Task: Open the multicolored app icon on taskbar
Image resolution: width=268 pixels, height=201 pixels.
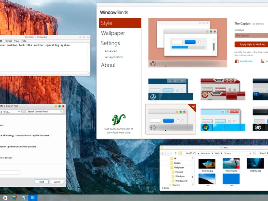Action: pos(14,198)
